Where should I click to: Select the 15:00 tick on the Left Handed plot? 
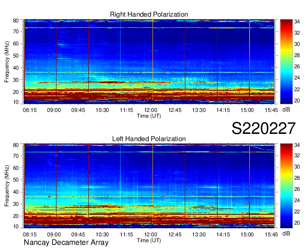point(247,235)
